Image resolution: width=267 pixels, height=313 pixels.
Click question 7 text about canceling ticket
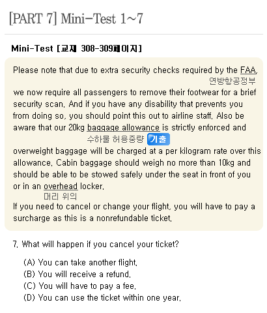(x=96, y=245)
